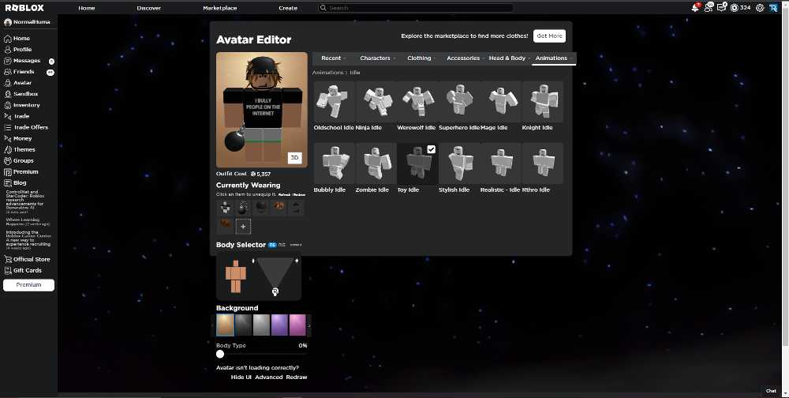Click the Advanced link
The height and width of the screenshot is (398, 789).
pos(269,377)
